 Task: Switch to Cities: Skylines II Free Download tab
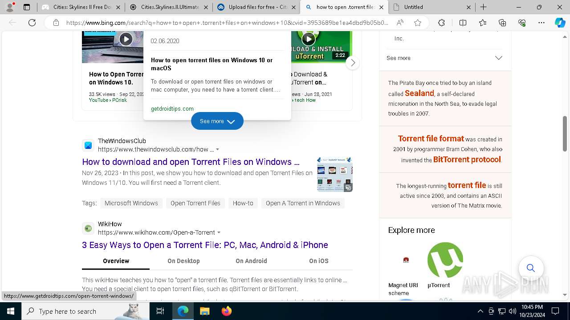tap(80, 7)
